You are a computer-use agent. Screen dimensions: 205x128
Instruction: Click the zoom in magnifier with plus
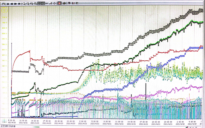28,4
